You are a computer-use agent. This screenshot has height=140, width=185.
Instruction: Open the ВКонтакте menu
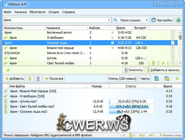coord(38,12)
